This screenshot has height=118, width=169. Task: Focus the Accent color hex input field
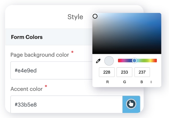tap(66, 105)
